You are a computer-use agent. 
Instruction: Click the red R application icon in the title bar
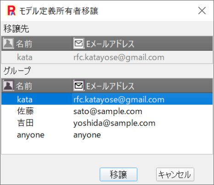pos(11,11)
